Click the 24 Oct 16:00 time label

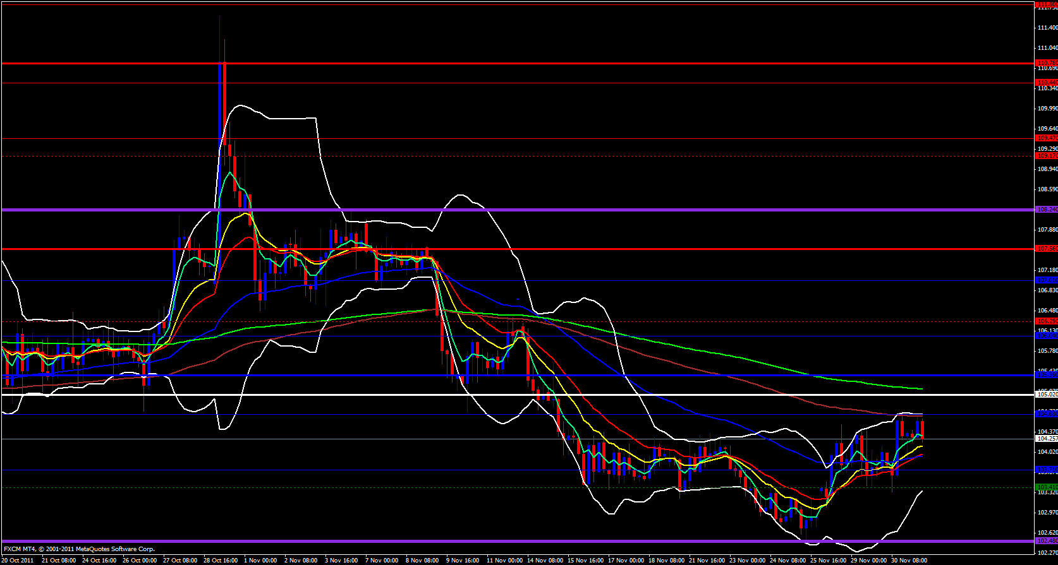(99, 561)
